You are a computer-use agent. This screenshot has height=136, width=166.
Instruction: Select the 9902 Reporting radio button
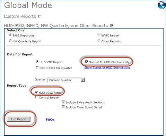[10, 35]
